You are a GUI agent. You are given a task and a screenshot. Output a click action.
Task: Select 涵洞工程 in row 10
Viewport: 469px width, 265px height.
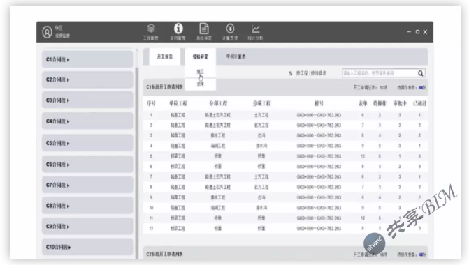coord(218,208)
